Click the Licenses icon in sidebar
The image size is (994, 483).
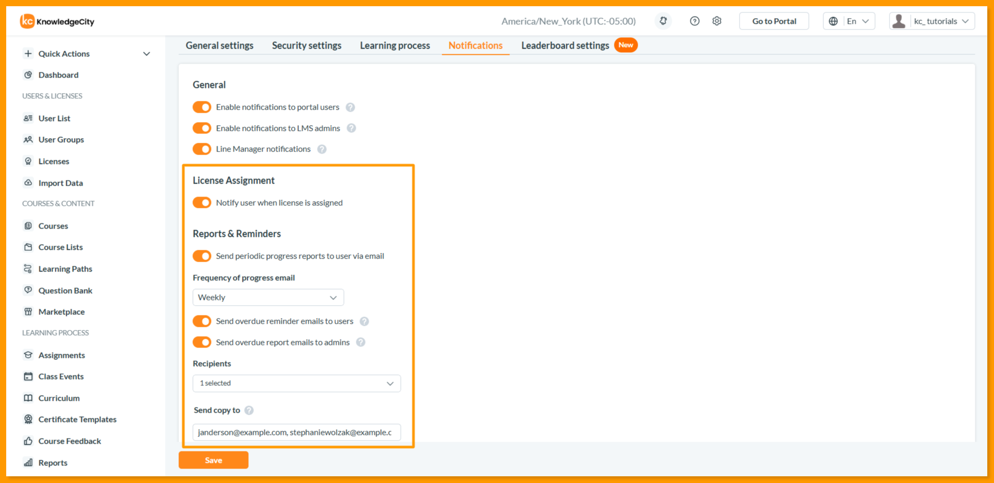coord(28,161)
